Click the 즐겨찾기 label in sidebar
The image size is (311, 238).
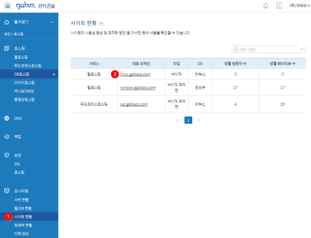(22, 22)
